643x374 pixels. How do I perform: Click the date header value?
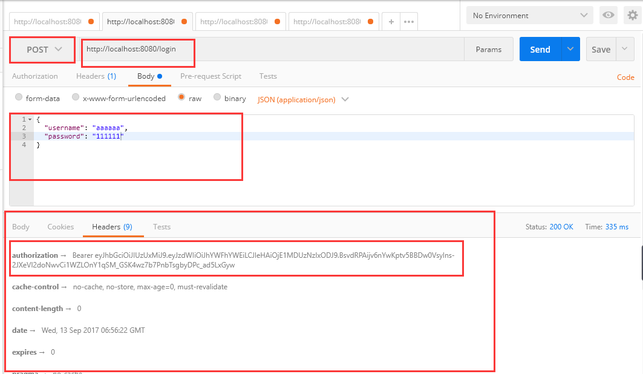tap(93, 330)
